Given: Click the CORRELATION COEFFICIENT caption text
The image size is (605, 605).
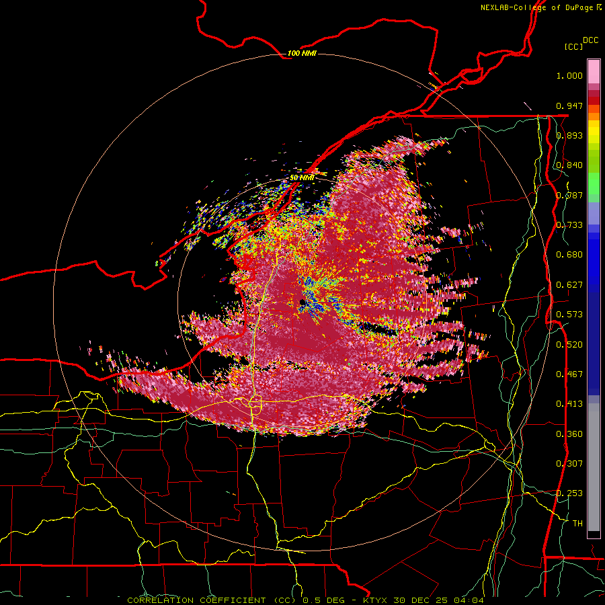Looking at the screenshot, I should coord(196,600).
